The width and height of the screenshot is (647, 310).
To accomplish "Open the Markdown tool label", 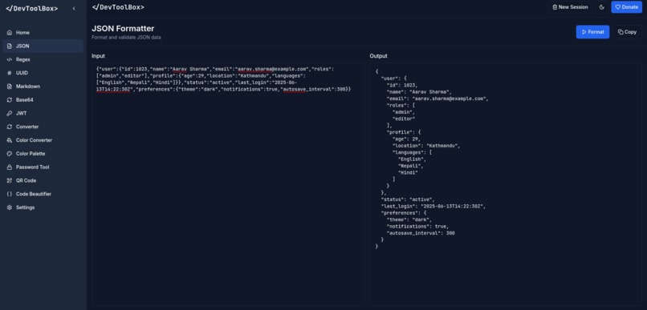I will pos(28,87).
